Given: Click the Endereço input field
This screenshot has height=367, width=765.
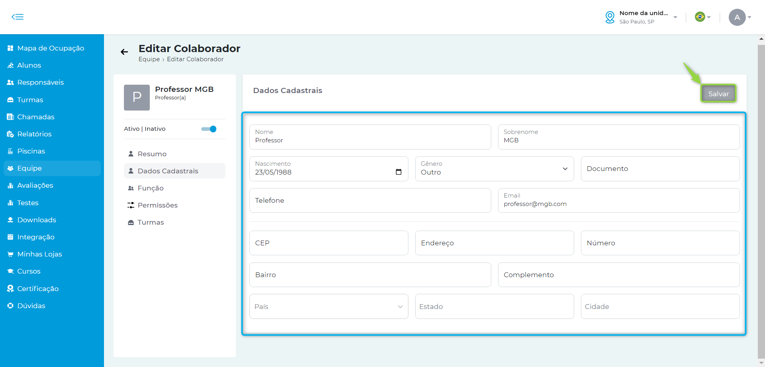Looking at the screenshot, I should point(494,243).
